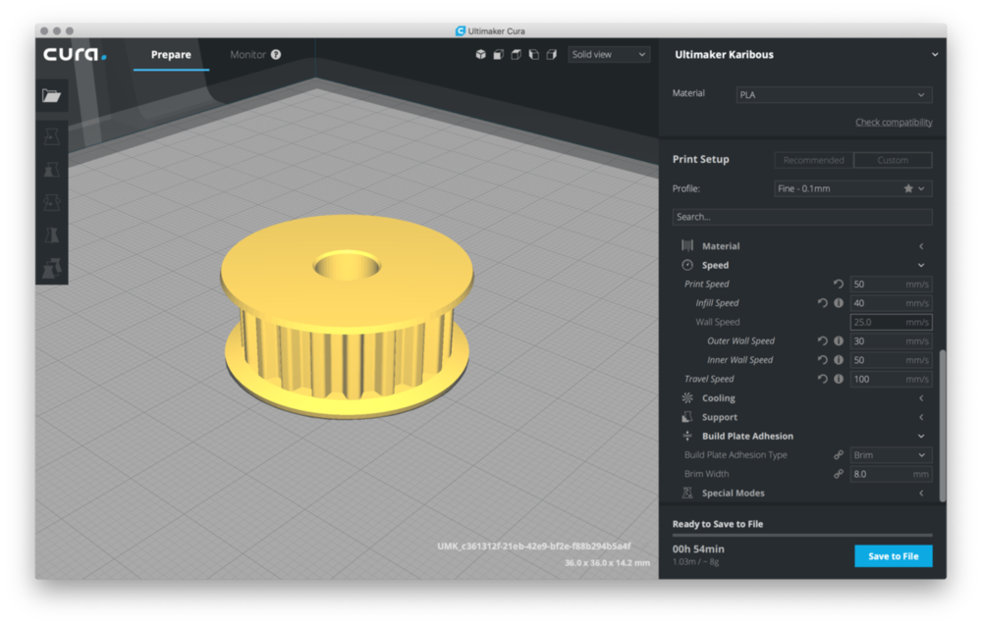
Task: Expand the Support settings category
Action: click(x=801, y=417)
